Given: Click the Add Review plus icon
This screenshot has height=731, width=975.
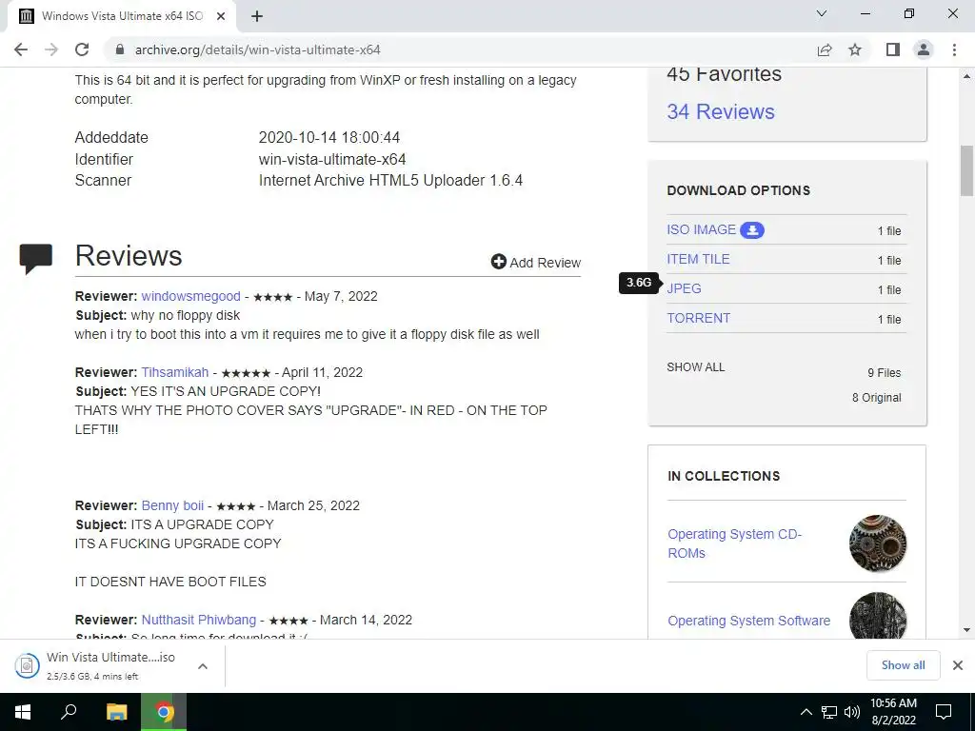Looking at the screenshot, I should pos(499,262).
